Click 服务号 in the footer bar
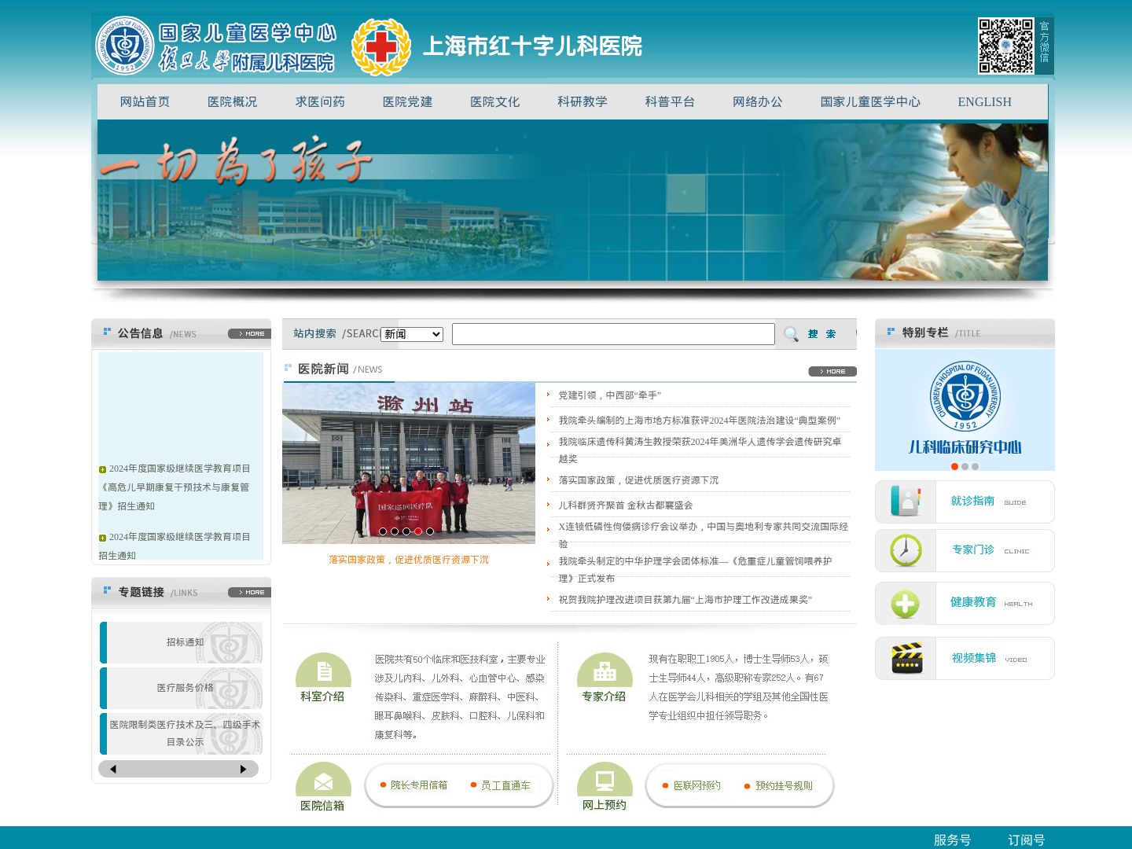The image size is (1132, 849). 952,840
